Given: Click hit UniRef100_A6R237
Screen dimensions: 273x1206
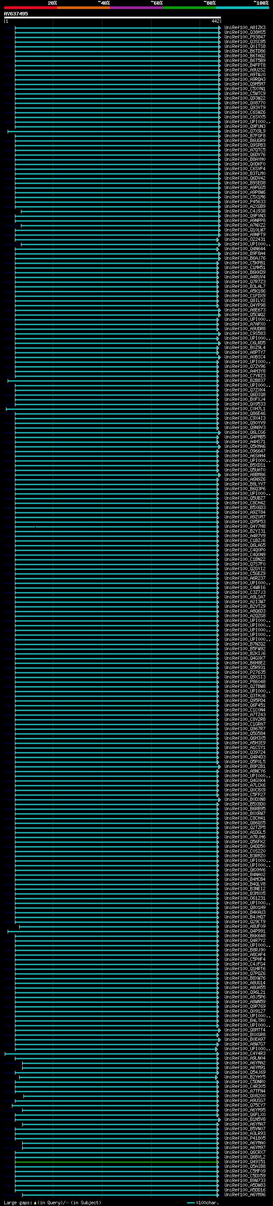Looking at the screenshot, I should [x=245, y=578].
